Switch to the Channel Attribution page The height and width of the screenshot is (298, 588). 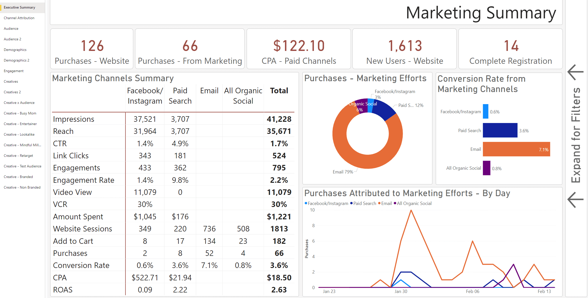(x=19, y=18)
